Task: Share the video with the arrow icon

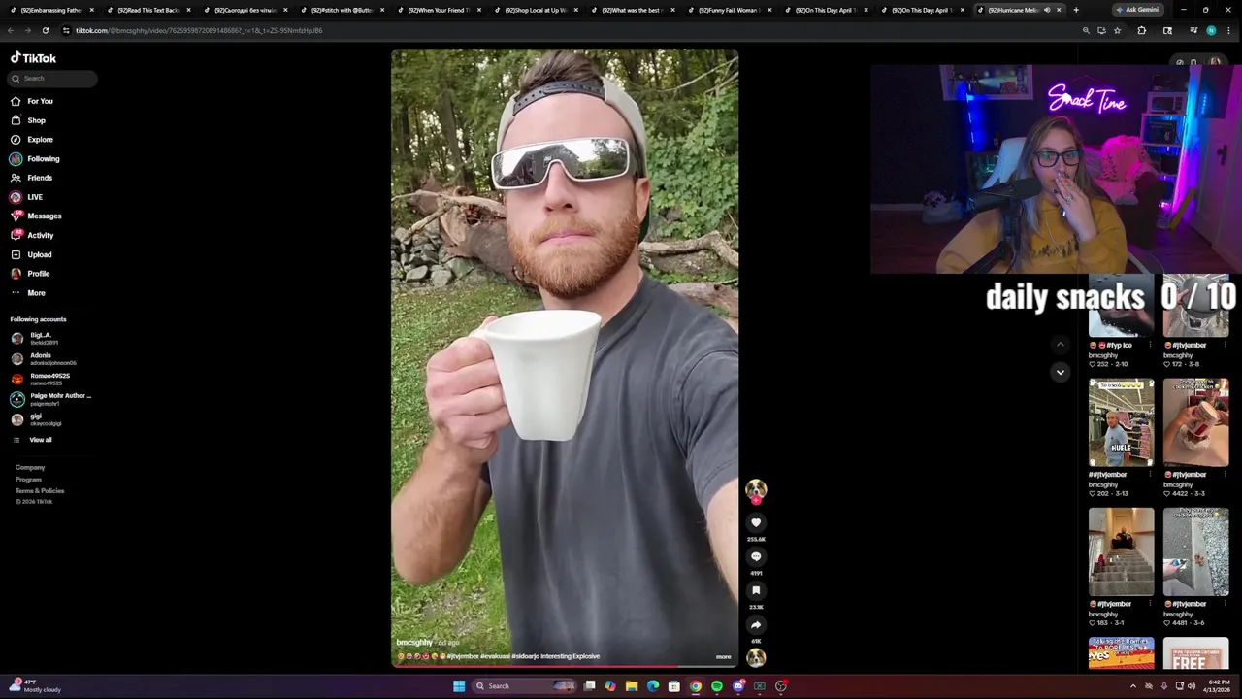Action: tap(756, 625)
